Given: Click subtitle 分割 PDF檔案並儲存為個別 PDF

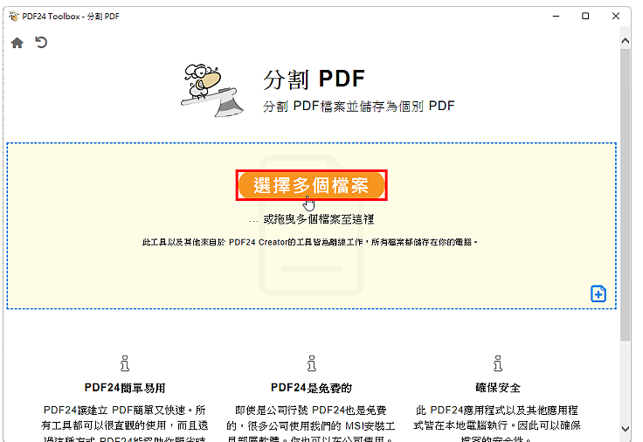Looking at the screenshot, I should pyautogui.click(x=359, y=107).
